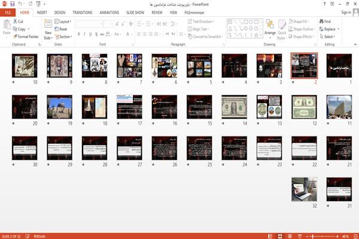359x239 pixels.
Task: Click the Paste button
Action: (7, 28)
